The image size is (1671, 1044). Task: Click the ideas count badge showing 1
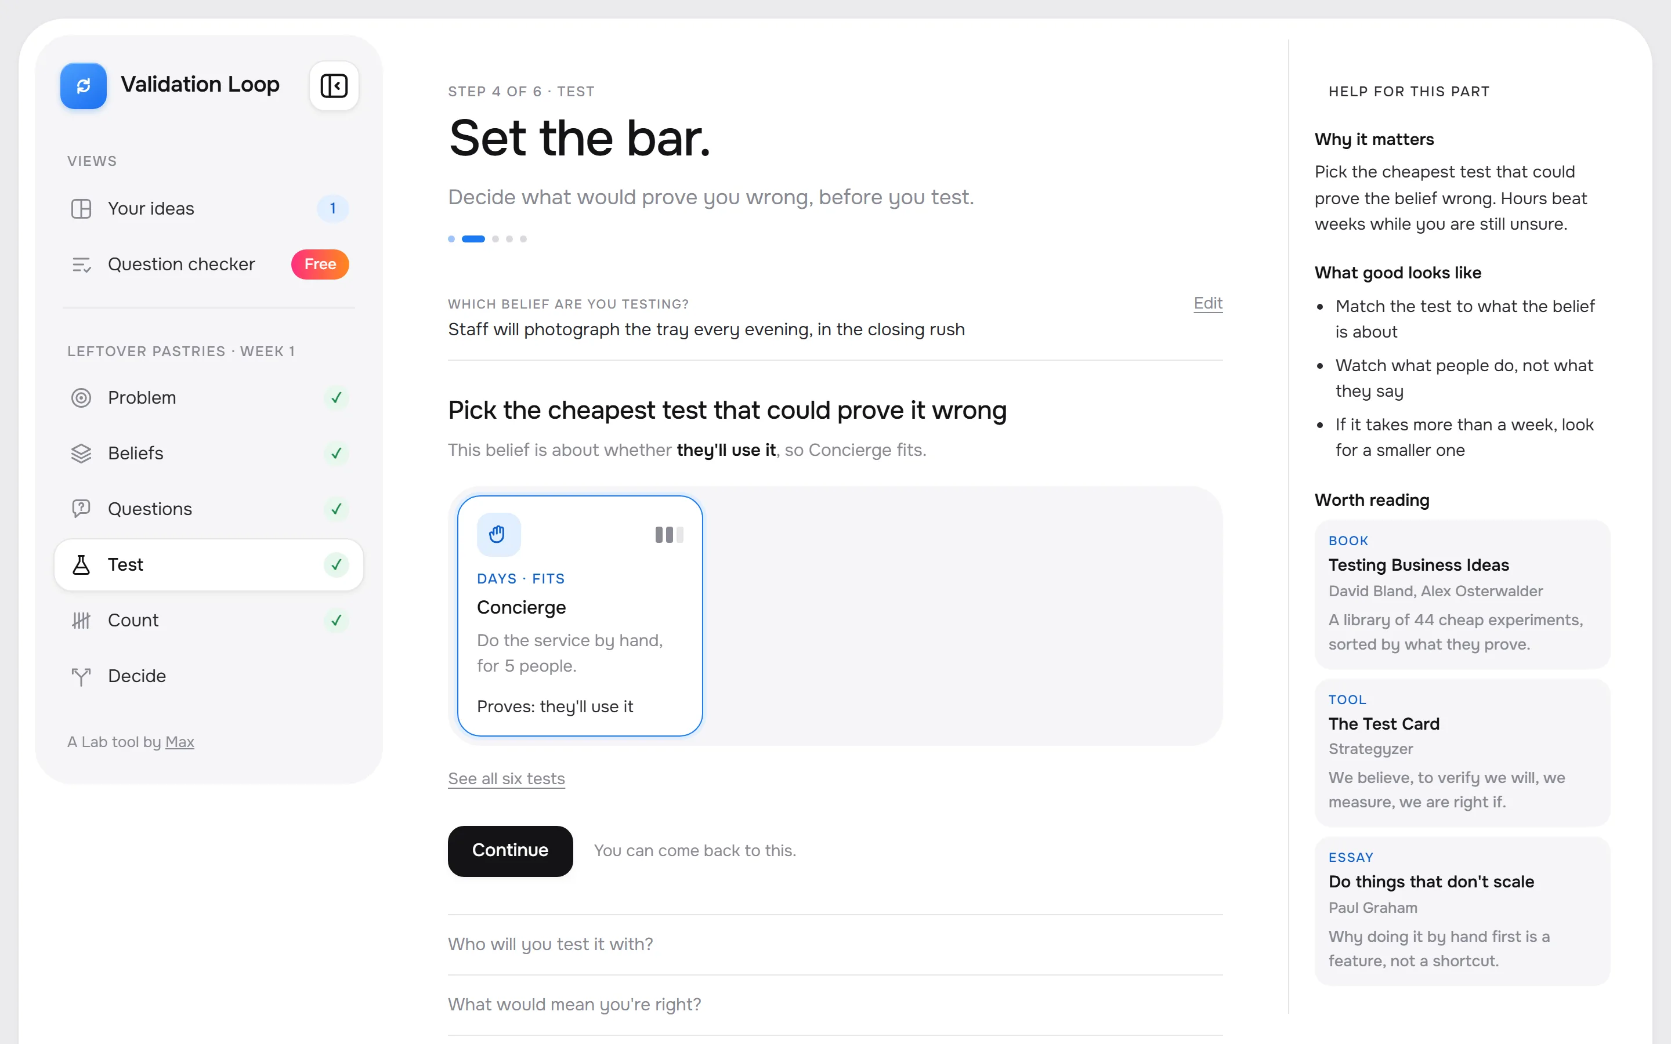click(333, 209)
